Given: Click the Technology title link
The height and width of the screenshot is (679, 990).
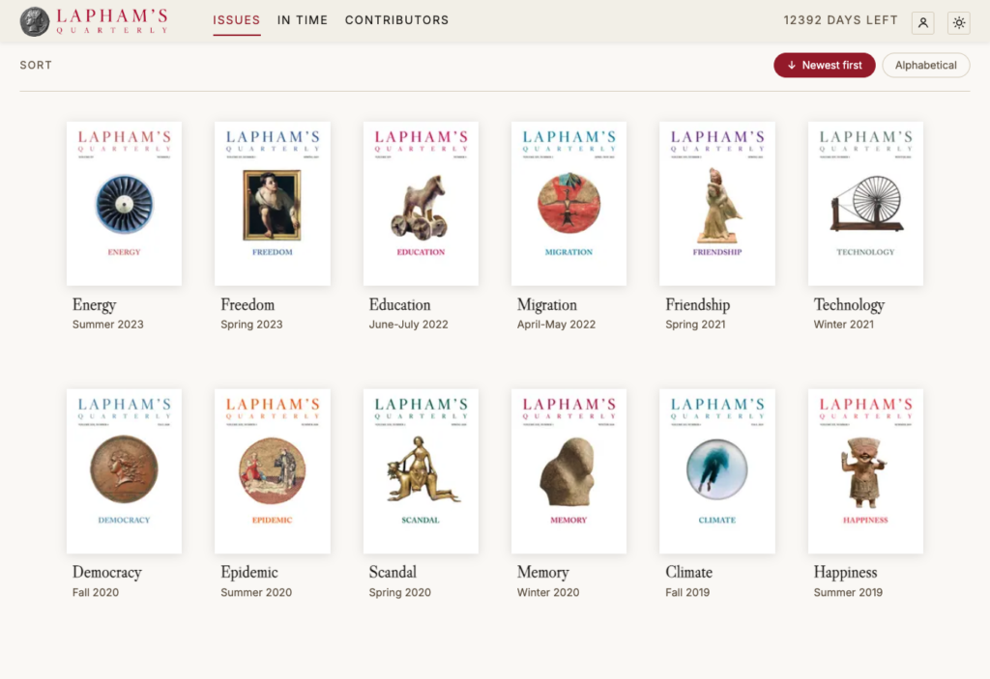Looking at the screenshot, I should (849, 305).
